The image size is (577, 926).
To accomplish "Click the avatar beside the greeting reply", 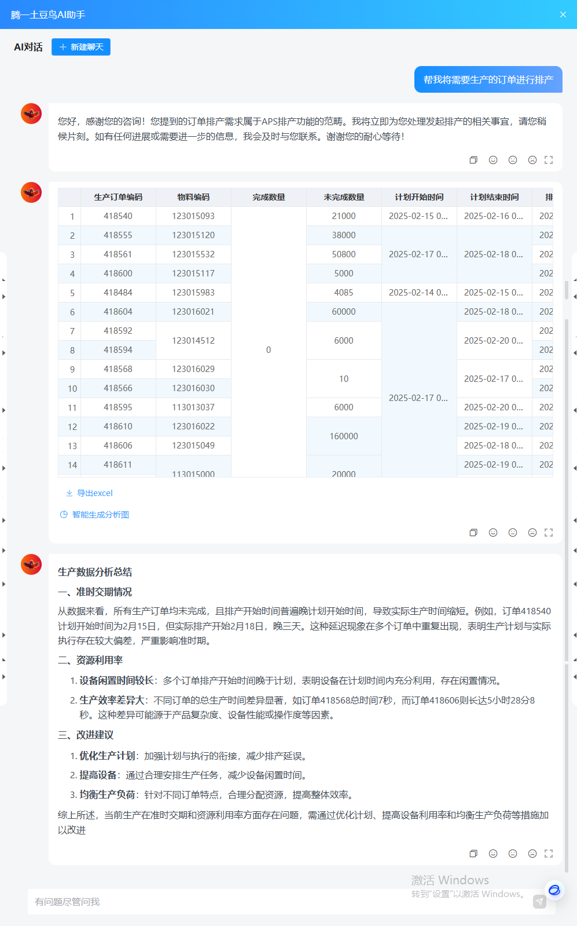I will [x=31, y=114].
